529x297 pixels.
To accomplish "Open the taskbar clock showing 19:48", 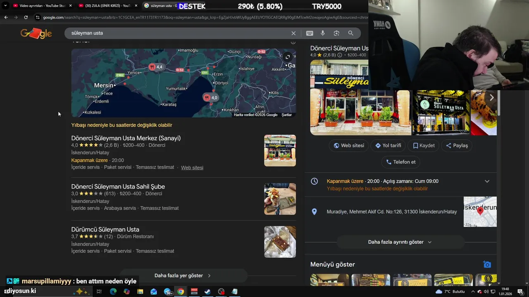I will coord(505,292).
